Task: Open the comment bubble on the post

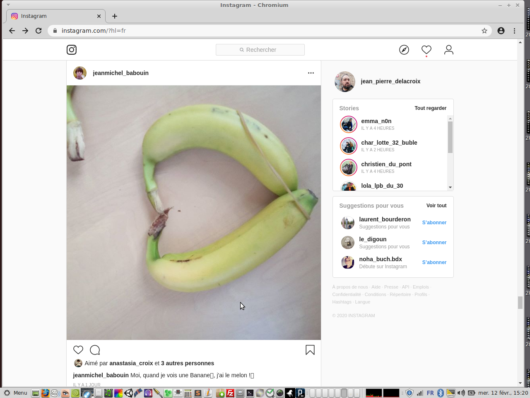Action: click(95, 350)
